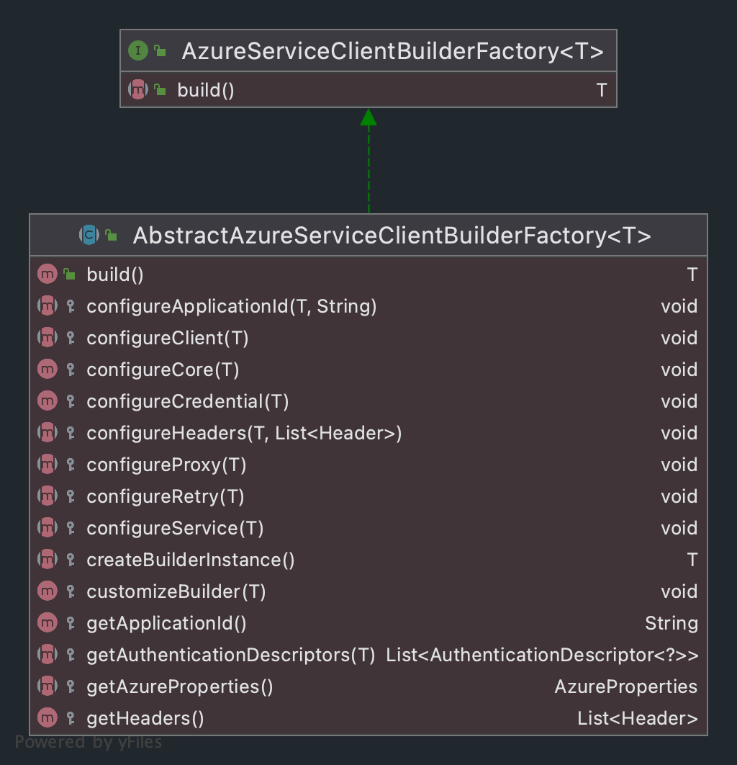Click the public lock icon beside interface build()

(160, 90)
